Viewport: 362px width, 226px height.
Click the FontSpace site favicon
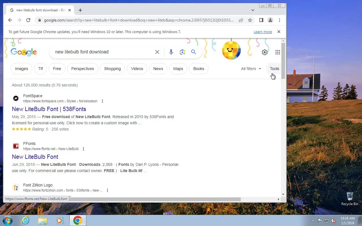[16, 98]
